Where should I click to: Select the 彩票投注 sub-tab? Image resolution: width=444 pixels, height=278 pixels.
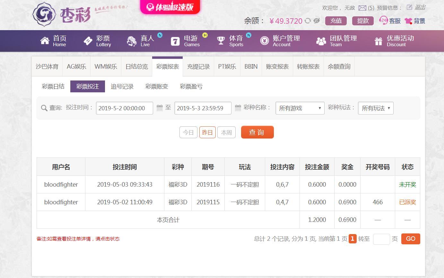(88, 87)
